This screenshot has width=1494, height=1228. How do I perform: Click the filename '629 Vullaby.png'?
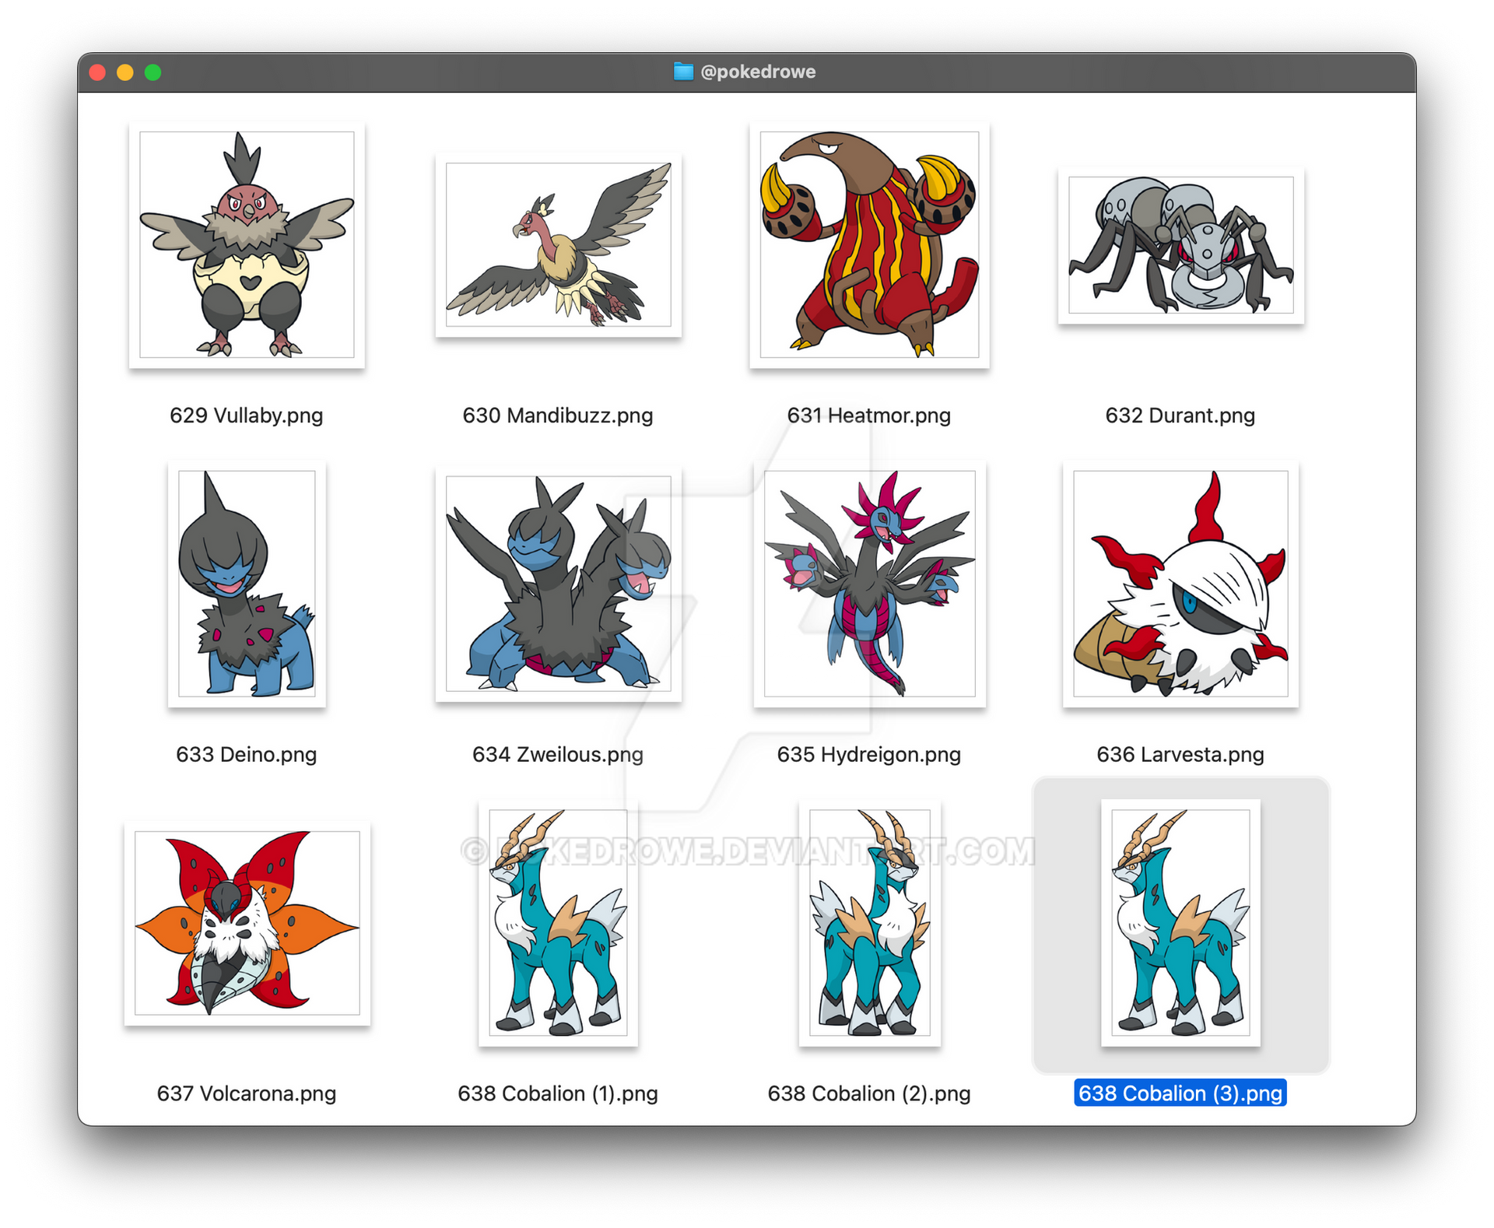pos(247,416)
